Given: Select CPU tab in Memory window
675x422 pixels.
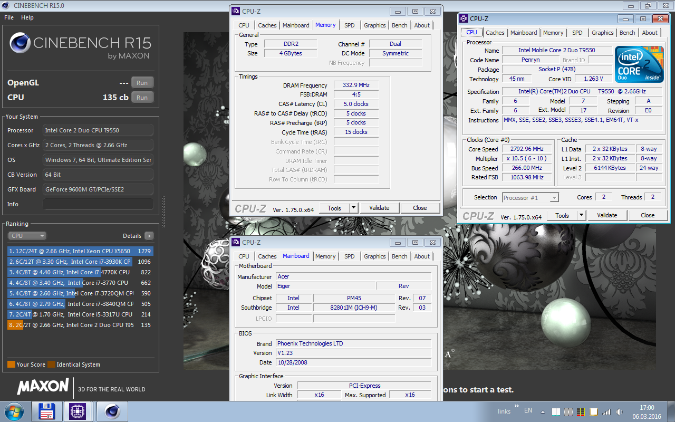Looking at the screenshot, I should tap(244, 25).
